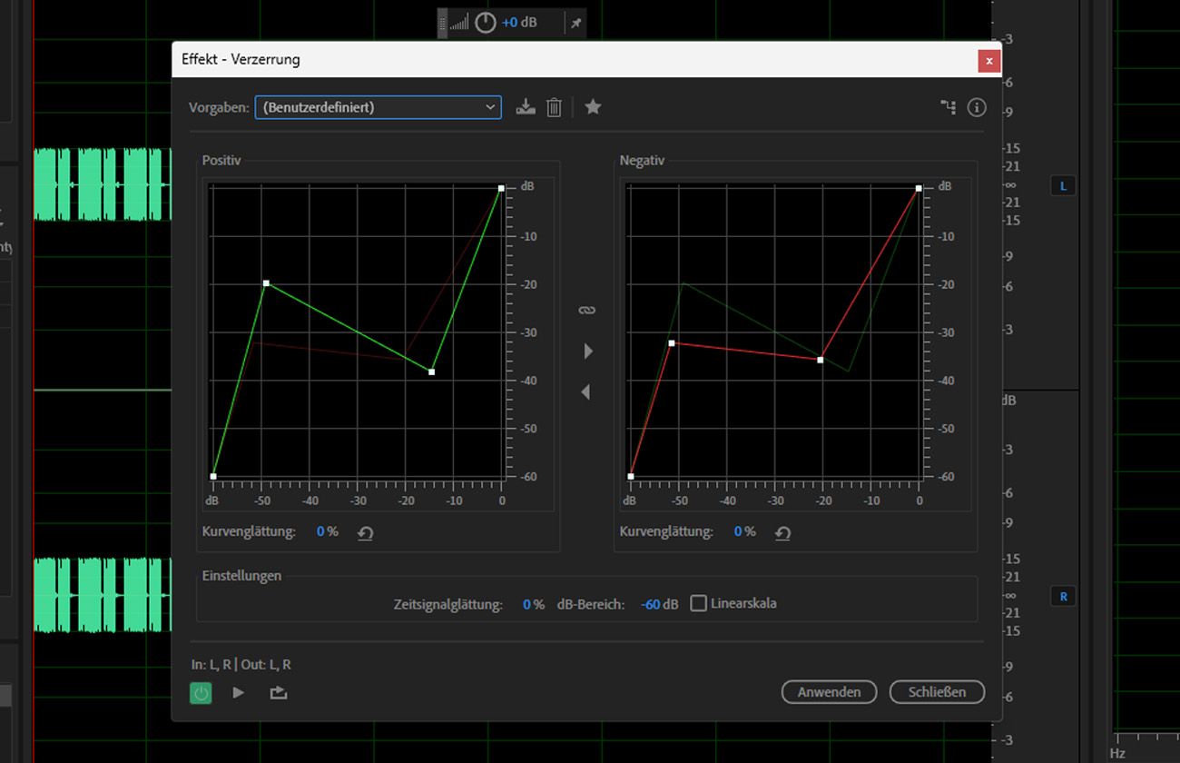The width and height of the screenshot is (1180, 763).
Task: Select the Positiv curve point at -20 dB output
Action: tap(266, 283)
